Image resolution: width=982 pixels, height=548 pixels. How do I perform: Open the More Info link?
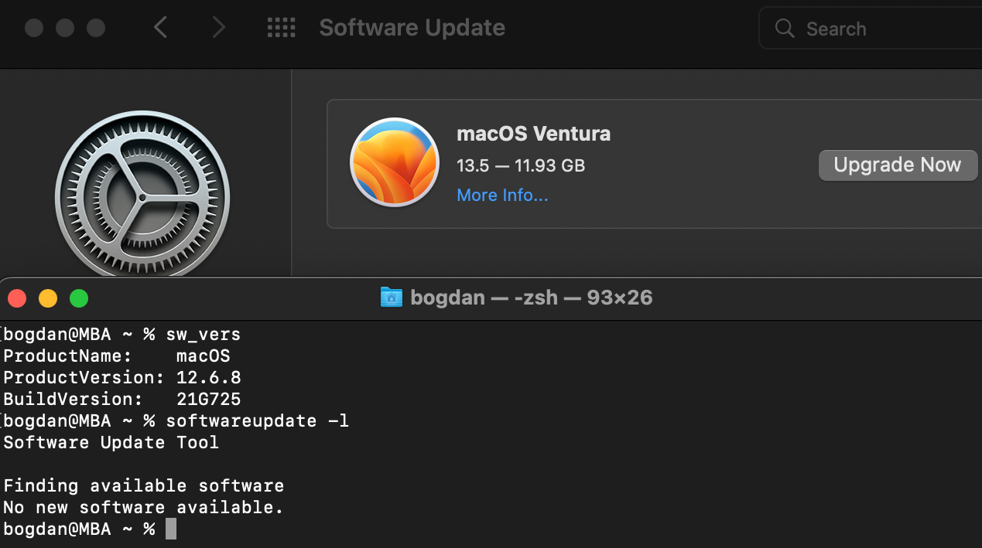click(502, 196)
